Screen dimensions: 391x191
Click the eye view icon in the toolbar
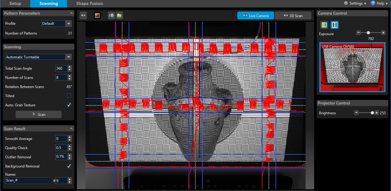click(x=83, y=16)
